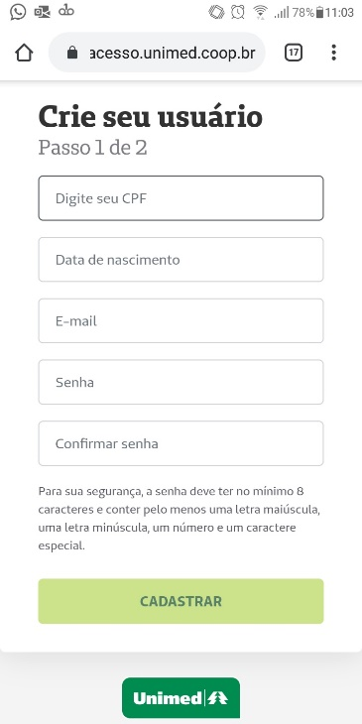Tap the second notification icon beside WhatsApp

point(43,12)
